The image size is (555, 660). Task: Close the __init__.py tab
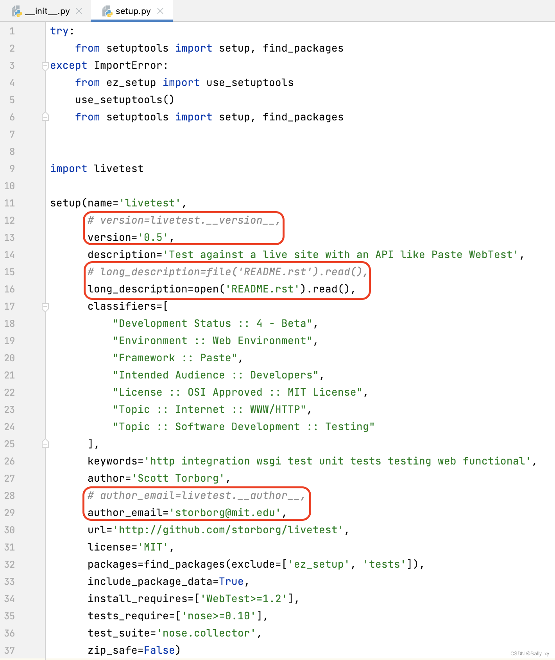click(79, 11)
